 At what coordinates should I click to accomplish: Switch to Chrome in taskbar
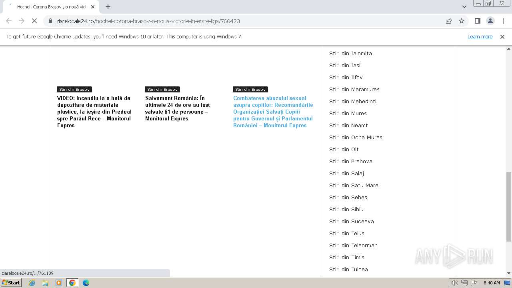[72, 283]
